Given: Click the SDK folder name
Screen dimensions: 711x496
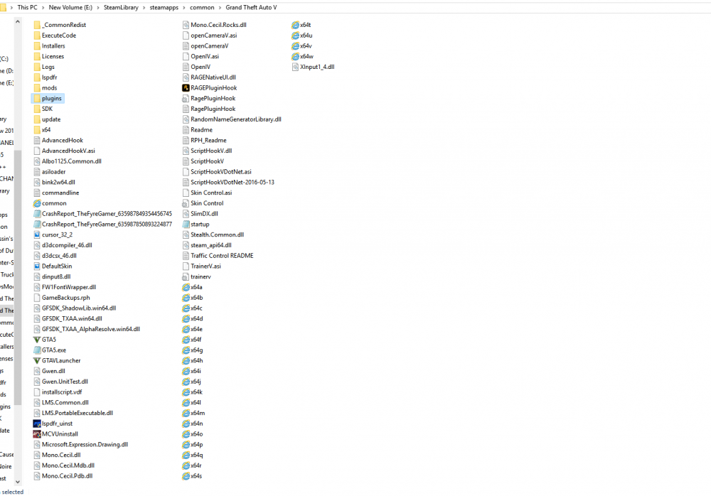Looking at the screenshot, I should pos(47,109).
